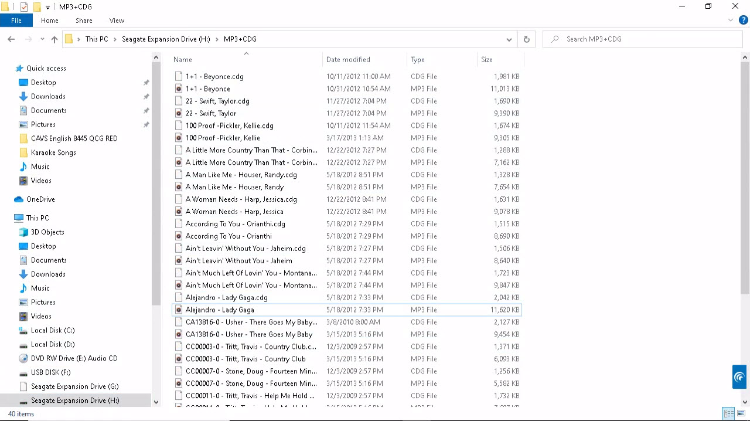Screen dimensions: 750x421
Task: Open Karaoke Songs folder in sidebar
Action: click(53, 153)
